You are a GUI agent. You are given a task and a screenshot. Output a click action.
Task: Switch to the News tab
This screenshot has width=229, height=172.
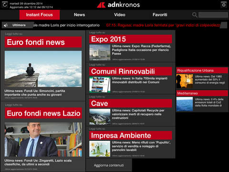[79, 15]
